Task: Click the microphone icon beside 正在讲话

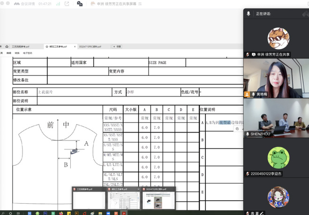Action: pyautogui.click(x=249, y=14)
